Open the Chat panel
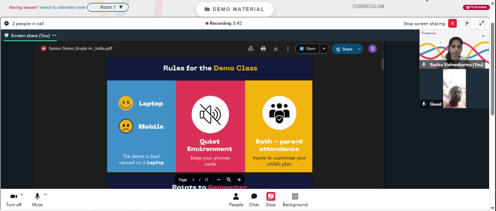Screen dimensions: 496x211 (254, 200)
